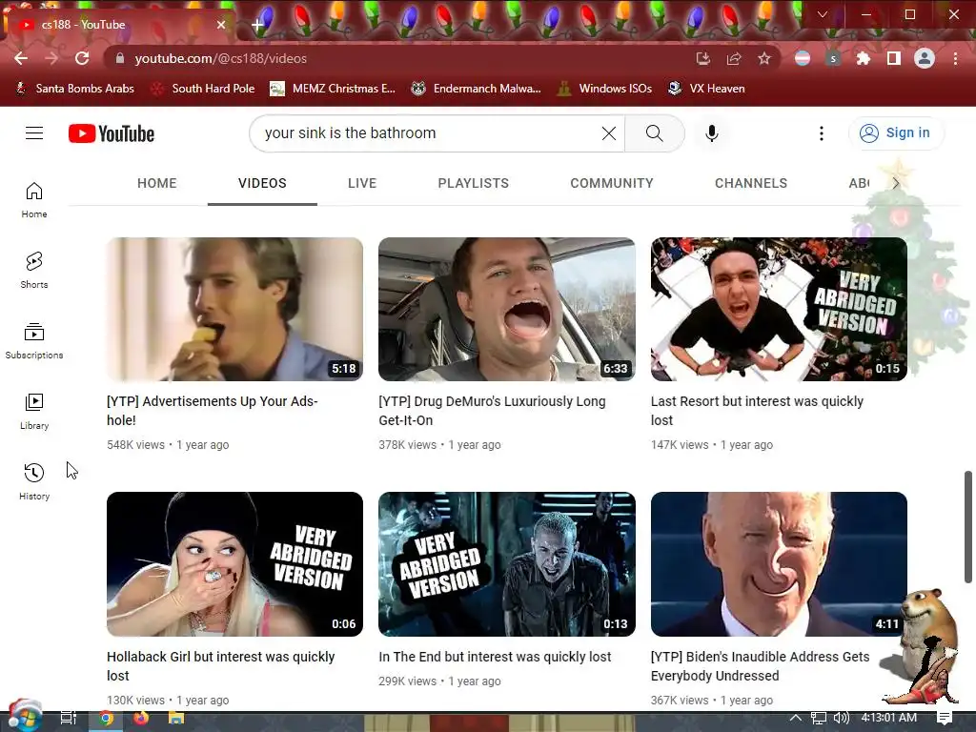Switch to the LIVE channel tab
The image size is (976, 732).
point(362,183)
